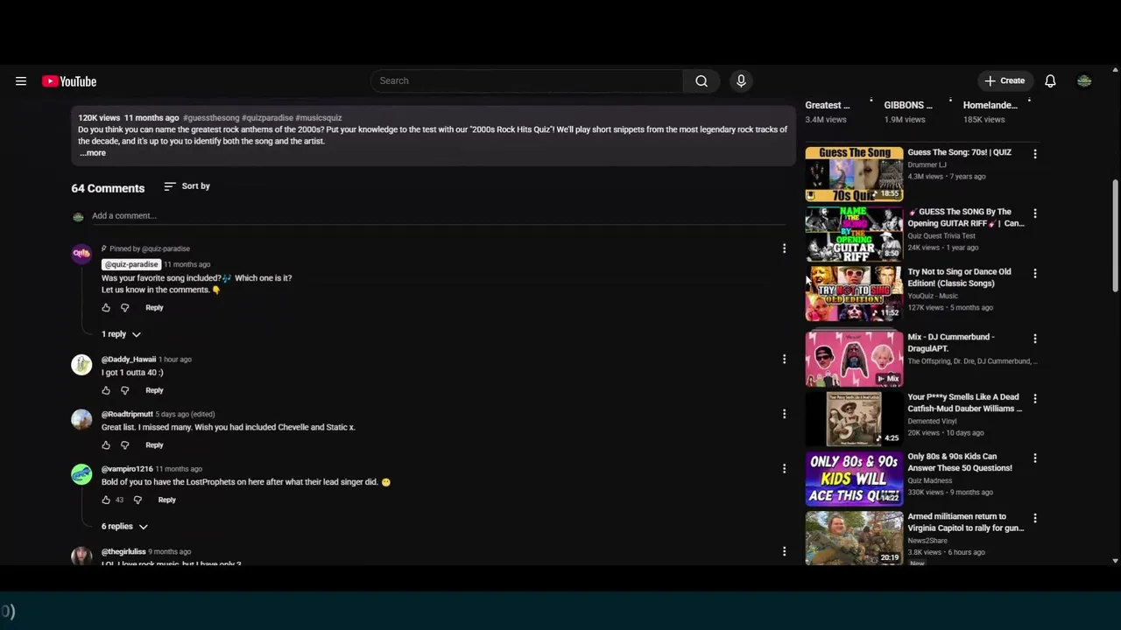The image size is (1121, 630).
Task: Open Sort by comments menu
Action: pos(187,186)
